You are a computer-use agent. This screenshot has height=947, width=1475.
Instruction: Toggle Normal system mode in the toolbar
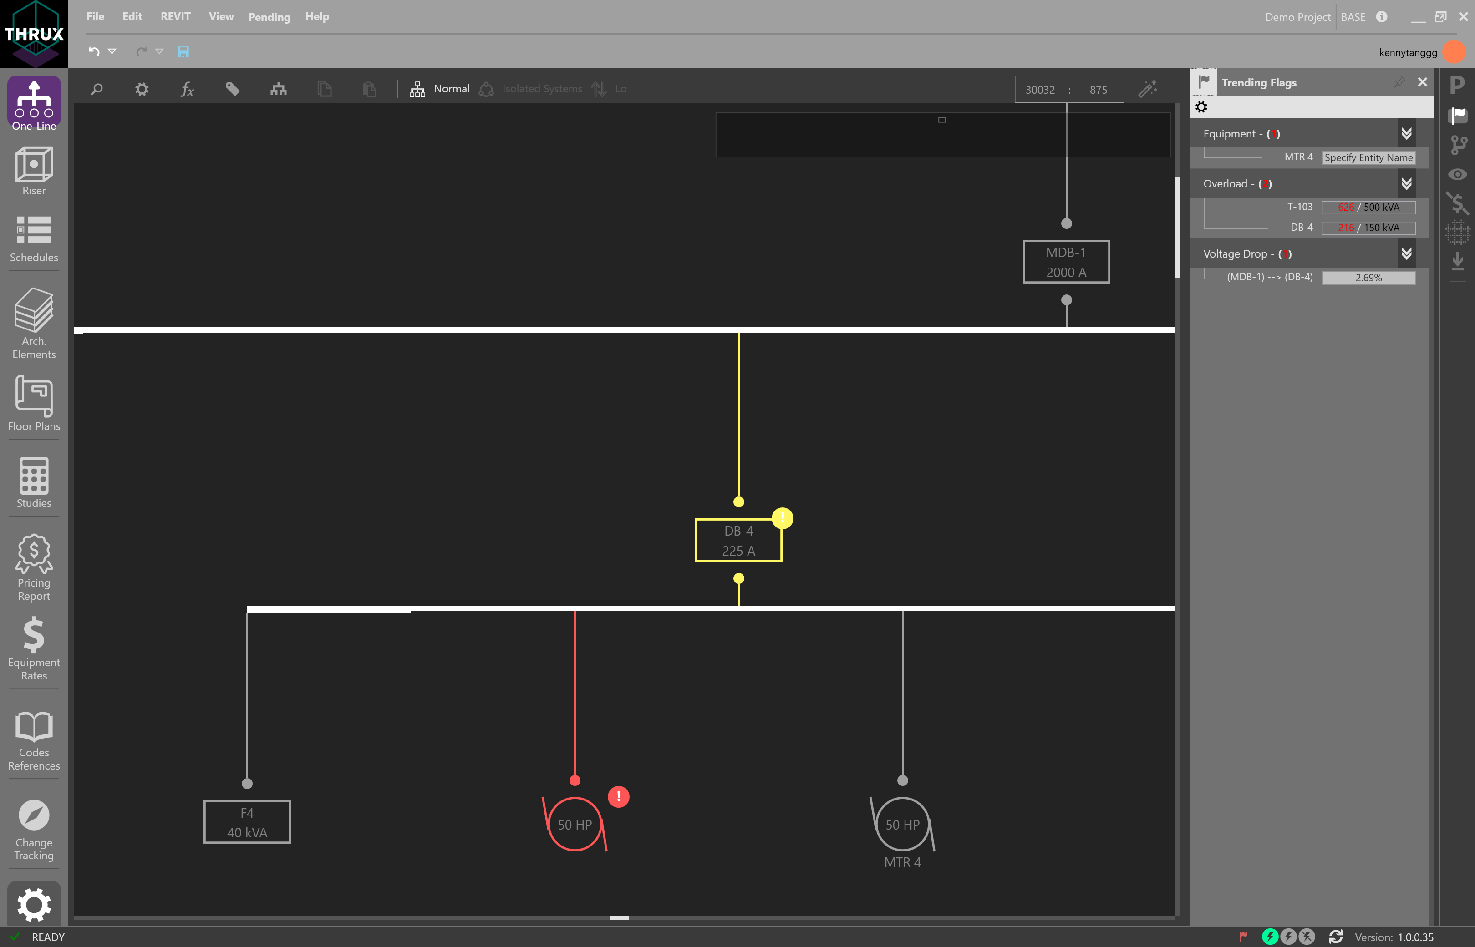[x=439, y=89]
